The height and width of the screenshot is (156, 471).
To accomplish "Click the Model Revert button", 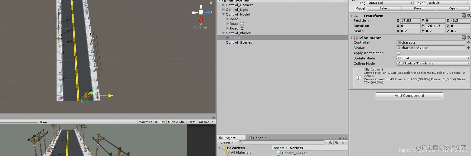I will click(419, 8).
